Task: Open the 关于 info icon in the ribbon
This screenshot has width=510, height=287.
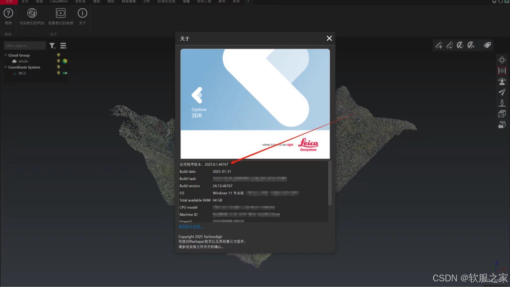Action: pos(82,13)
